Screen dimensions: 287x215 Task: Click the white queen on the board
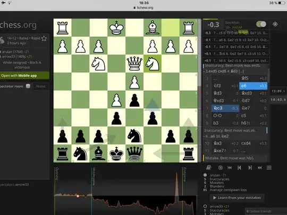pos(134,64)
